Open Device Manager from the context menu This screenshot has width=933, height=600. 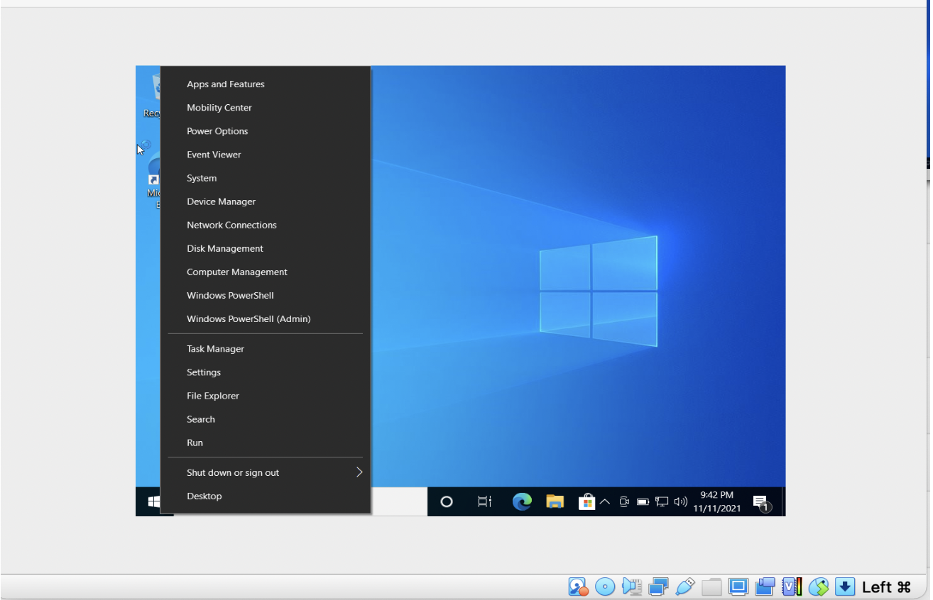pyautogui.click(x=221, y=201)
